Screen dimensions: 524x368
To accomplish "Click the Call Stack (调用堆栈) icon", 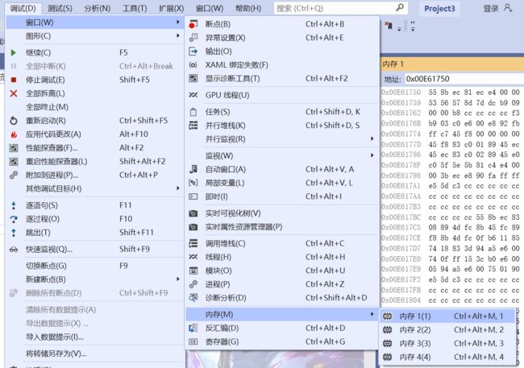I will (193, 243).
